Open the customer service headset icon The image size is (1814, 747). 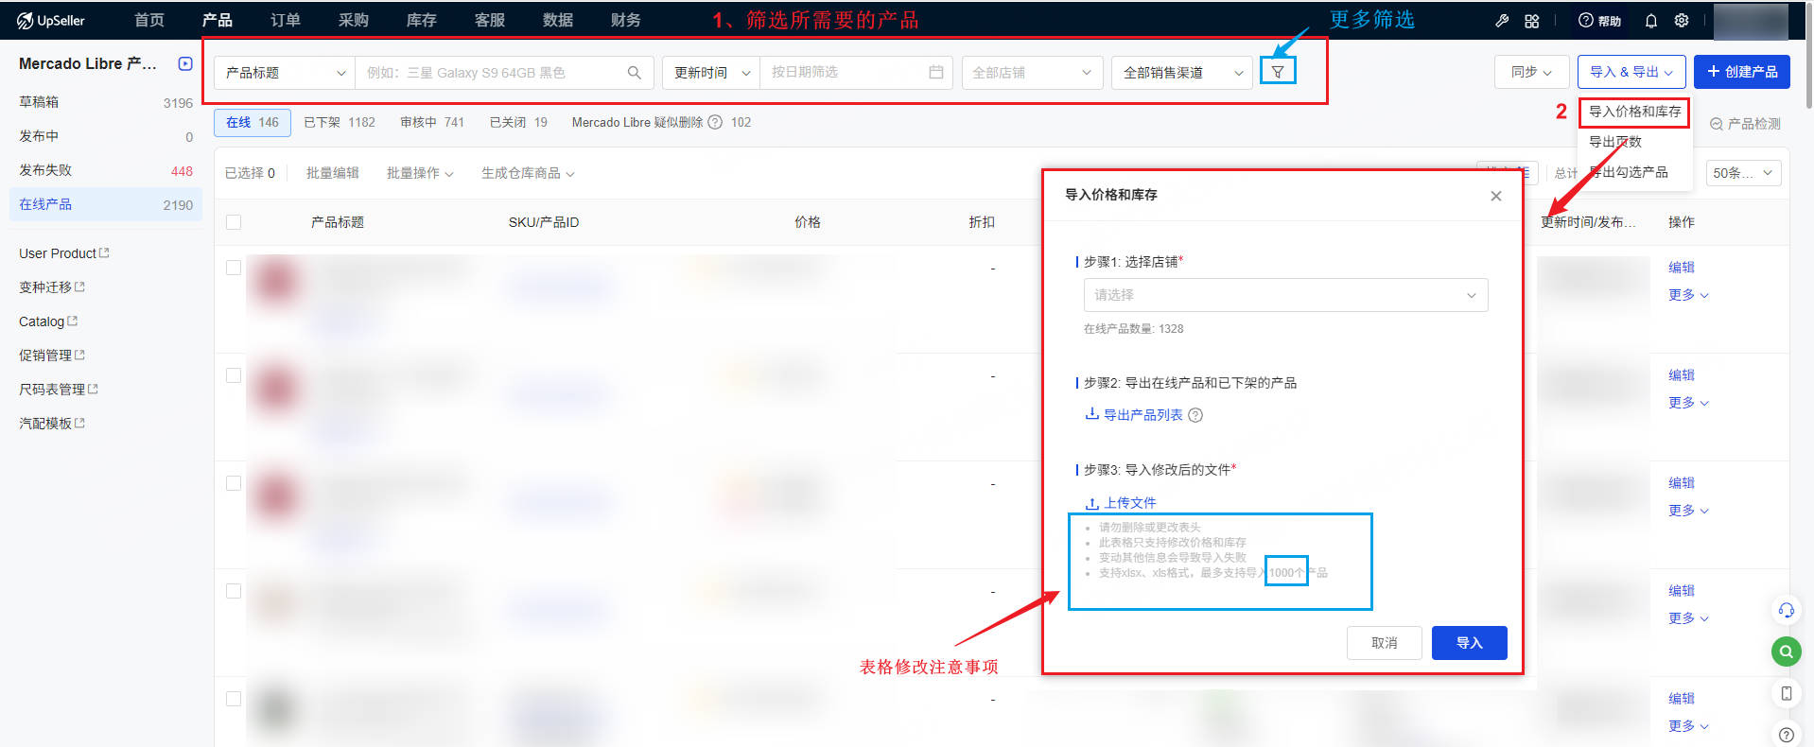pos(1787,610)
